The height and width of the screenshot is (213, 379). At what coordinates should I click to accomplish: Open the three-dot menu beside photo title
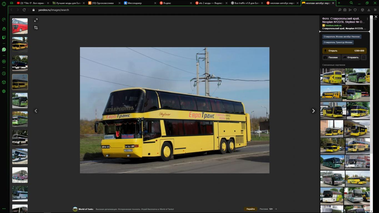tap(367, 19)
